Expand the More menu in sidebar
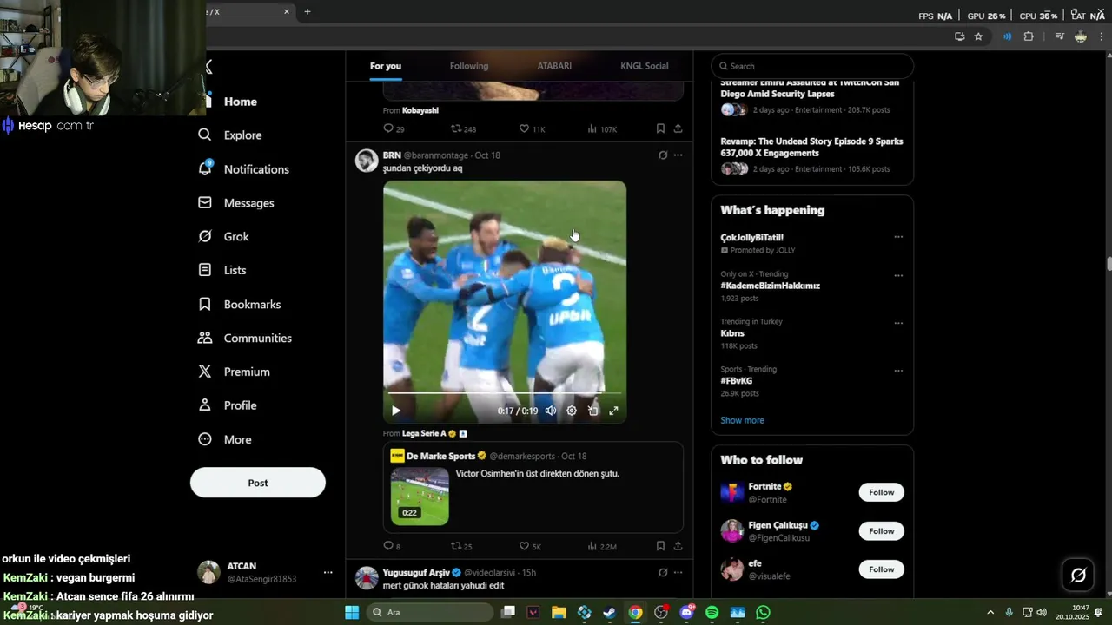Screen dimensions: 1112x625 tap(225, 439)
